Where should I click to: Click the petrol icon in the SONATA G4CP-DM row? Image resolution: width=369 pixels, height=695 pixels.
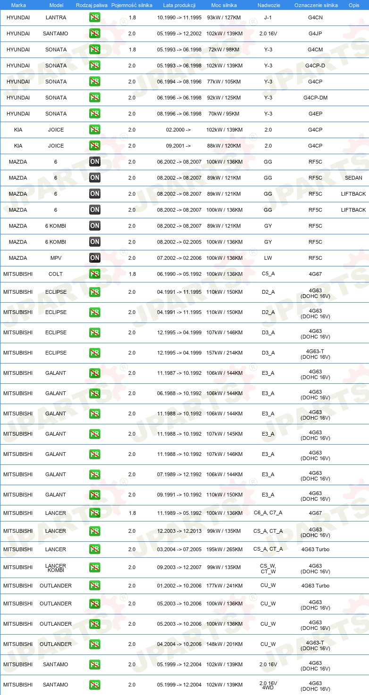95,98
